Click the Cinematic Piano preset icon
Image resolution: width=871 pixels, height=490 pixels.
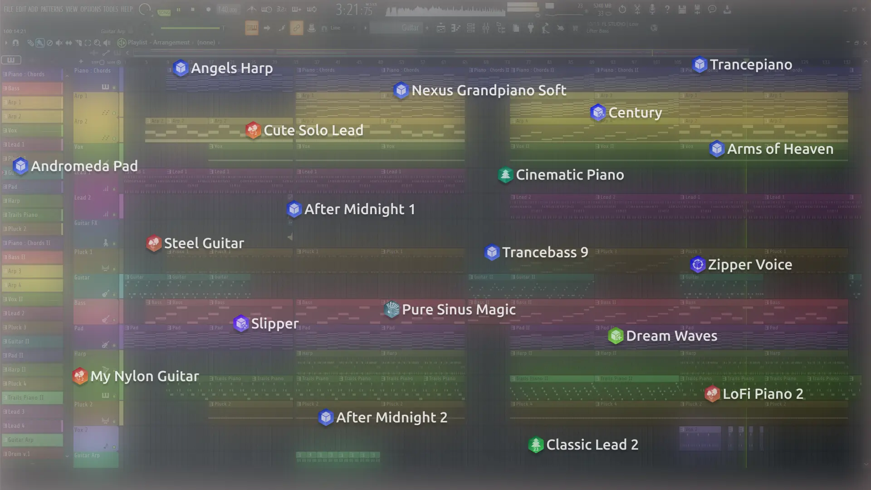[x=505, y=175]
